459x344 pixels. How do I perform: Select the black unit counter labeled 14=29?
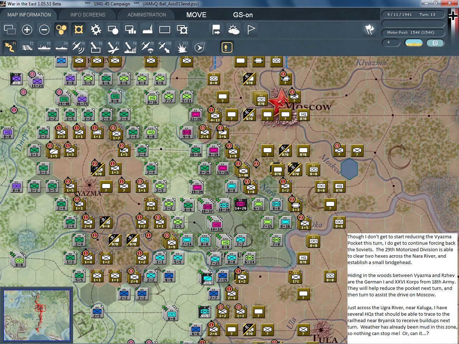[240, 204]
